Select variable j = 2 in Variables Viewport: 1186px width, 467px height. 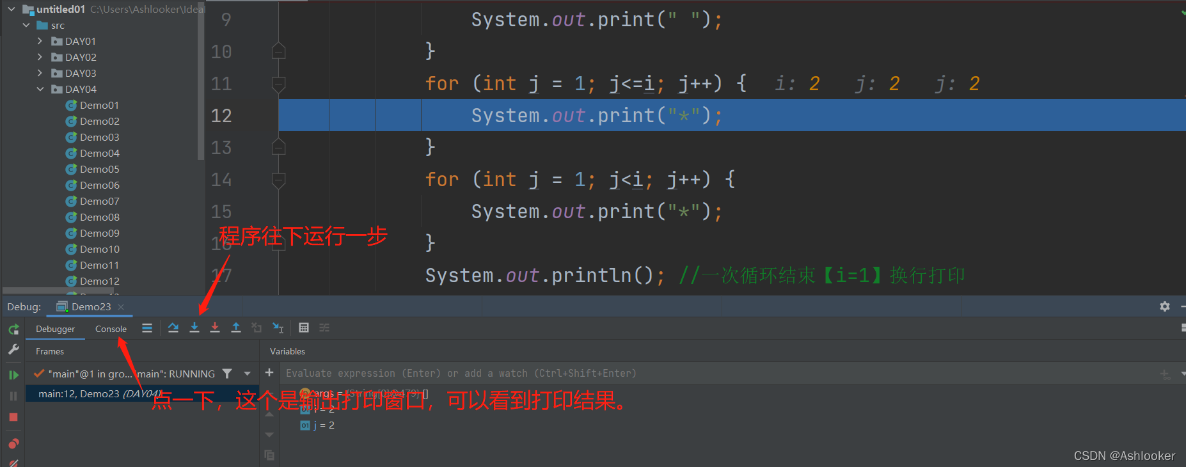[x=317, y=425]
